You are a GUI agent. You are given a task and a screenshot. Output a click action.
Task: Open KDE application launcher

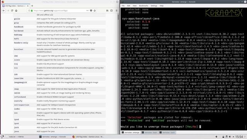pos(2,137)
